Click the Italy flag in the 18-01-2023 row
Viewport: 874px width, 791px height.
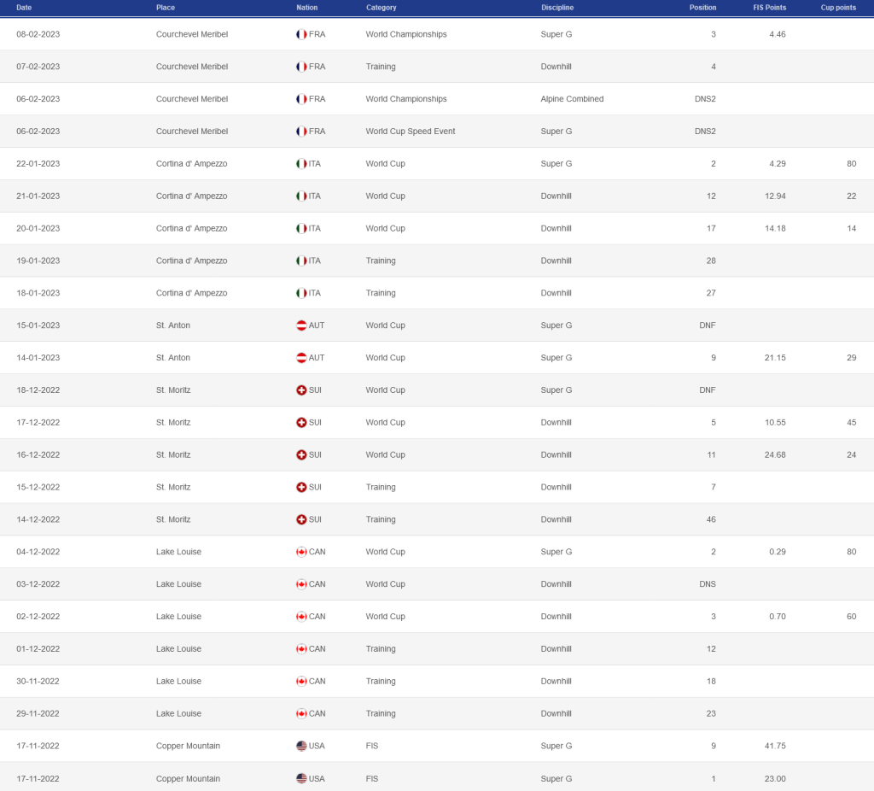pyautogui.click(x=301, y=293)
